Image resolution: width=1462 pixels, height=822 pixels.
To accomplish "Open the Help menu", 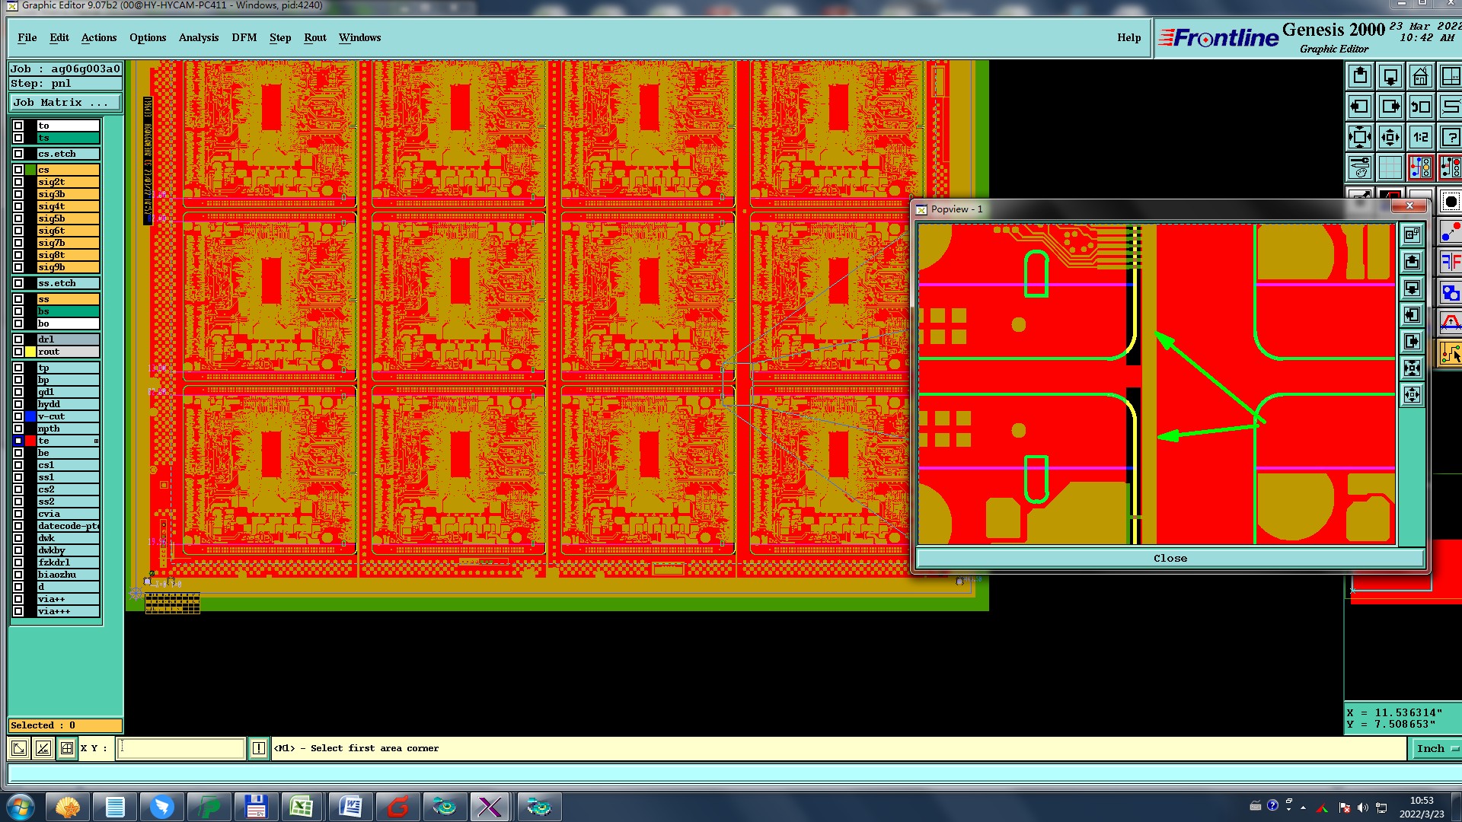I will 1129,37.
